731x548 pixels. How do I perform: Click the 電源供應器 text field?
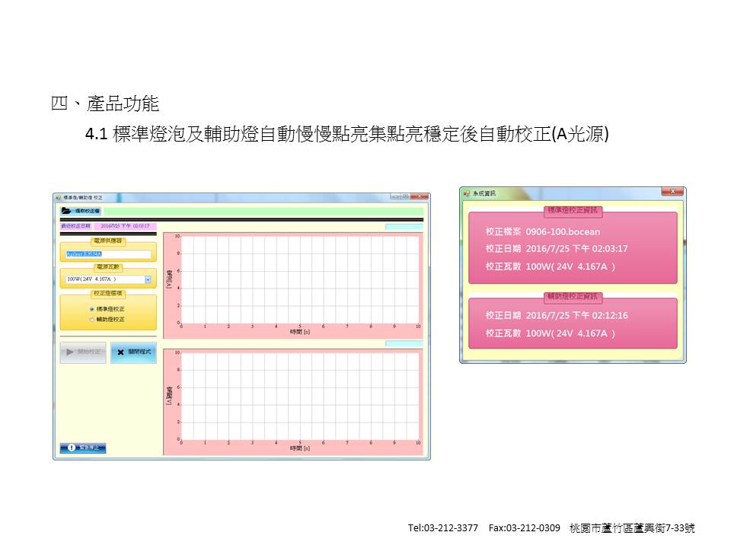108,253
